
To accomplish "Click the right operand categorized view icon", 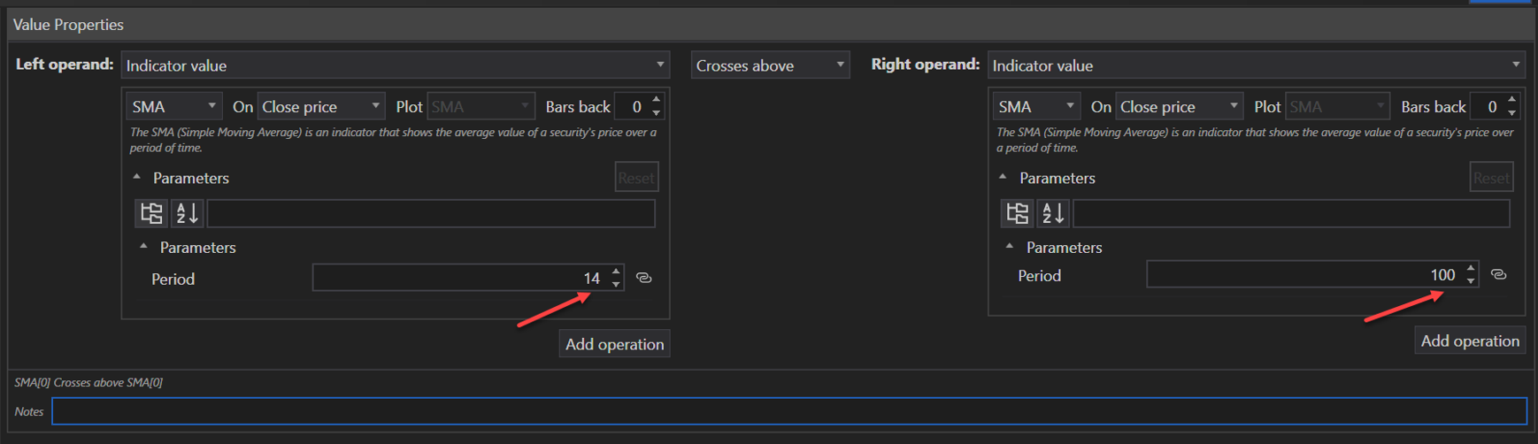I will tap(1017, 213).
